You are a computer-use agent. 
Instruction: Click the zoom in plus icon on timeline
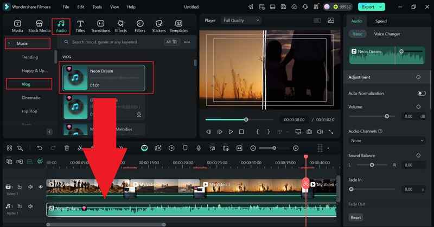pos(296,148)
